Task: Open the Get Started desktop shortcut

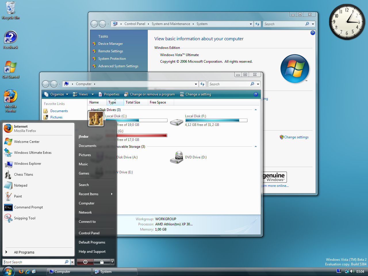Action: point(11,69)
